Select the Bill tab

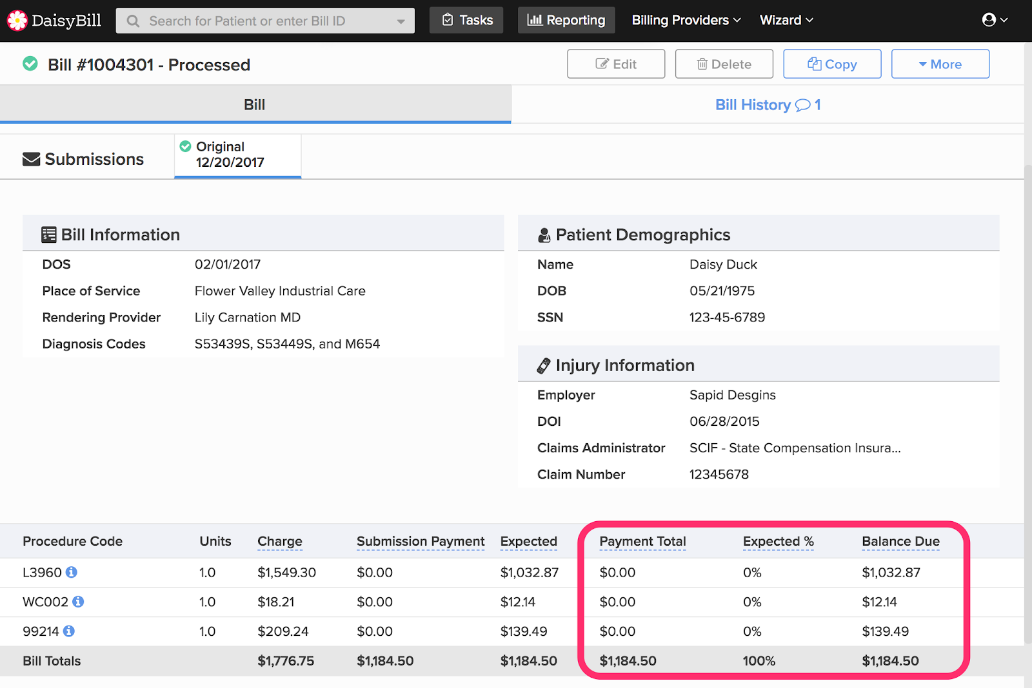tap(255, 105)
